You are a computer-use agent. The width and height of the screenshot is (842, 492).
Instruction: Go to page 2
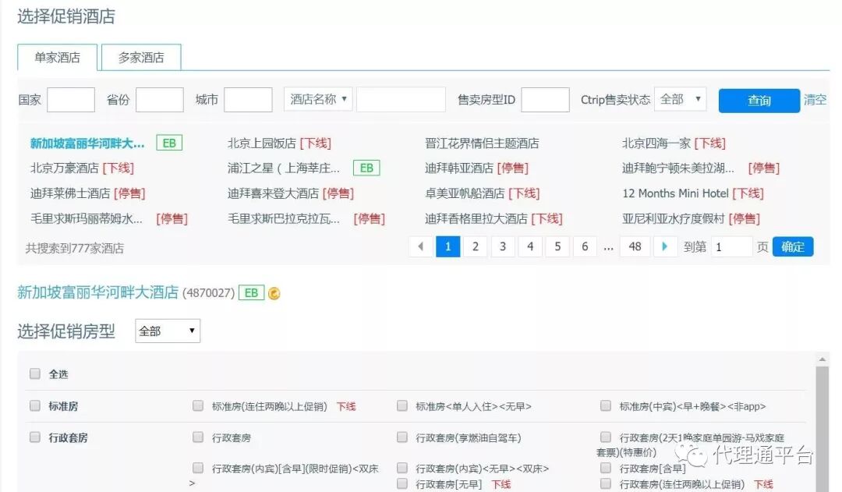[476, 246]
